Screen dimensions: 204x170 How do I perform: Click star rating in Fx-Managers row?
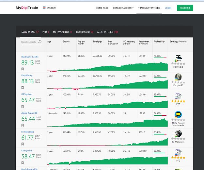click(x=178, y=139)
